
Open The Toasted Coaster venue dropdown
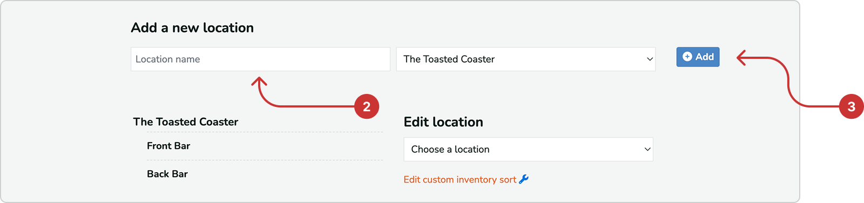pyautogui.click(x=526, y=59)
